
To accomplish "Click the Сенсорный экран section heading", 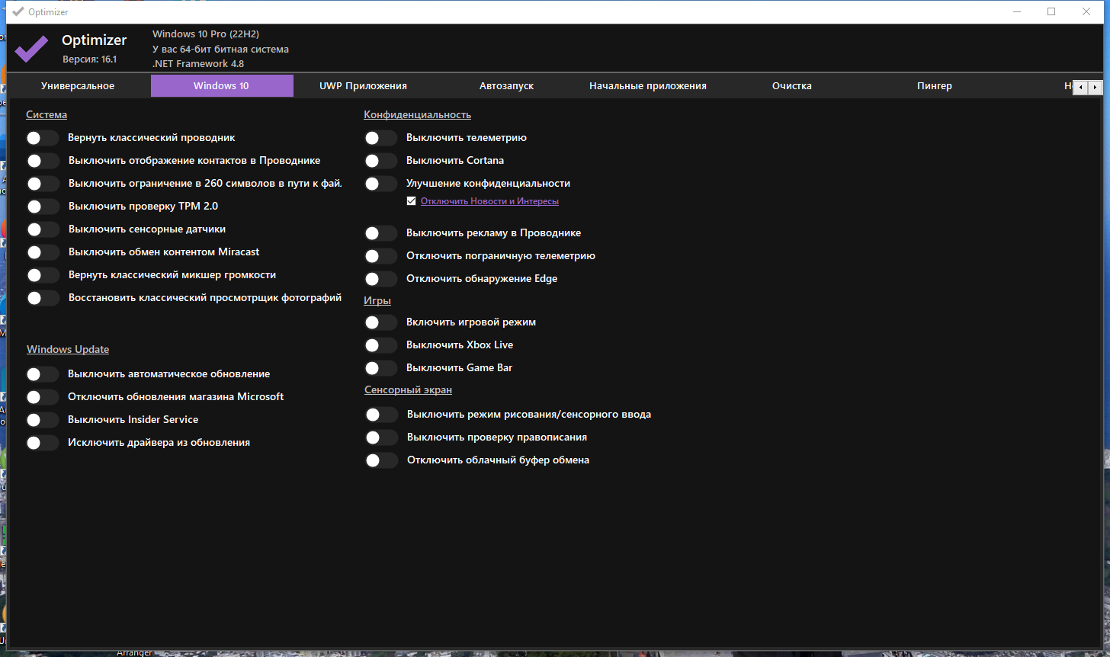I will 408,390.
